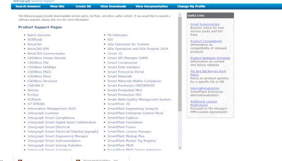Open Information Management 2019 page
Screen dimensions: 282x161
(52, 109)
